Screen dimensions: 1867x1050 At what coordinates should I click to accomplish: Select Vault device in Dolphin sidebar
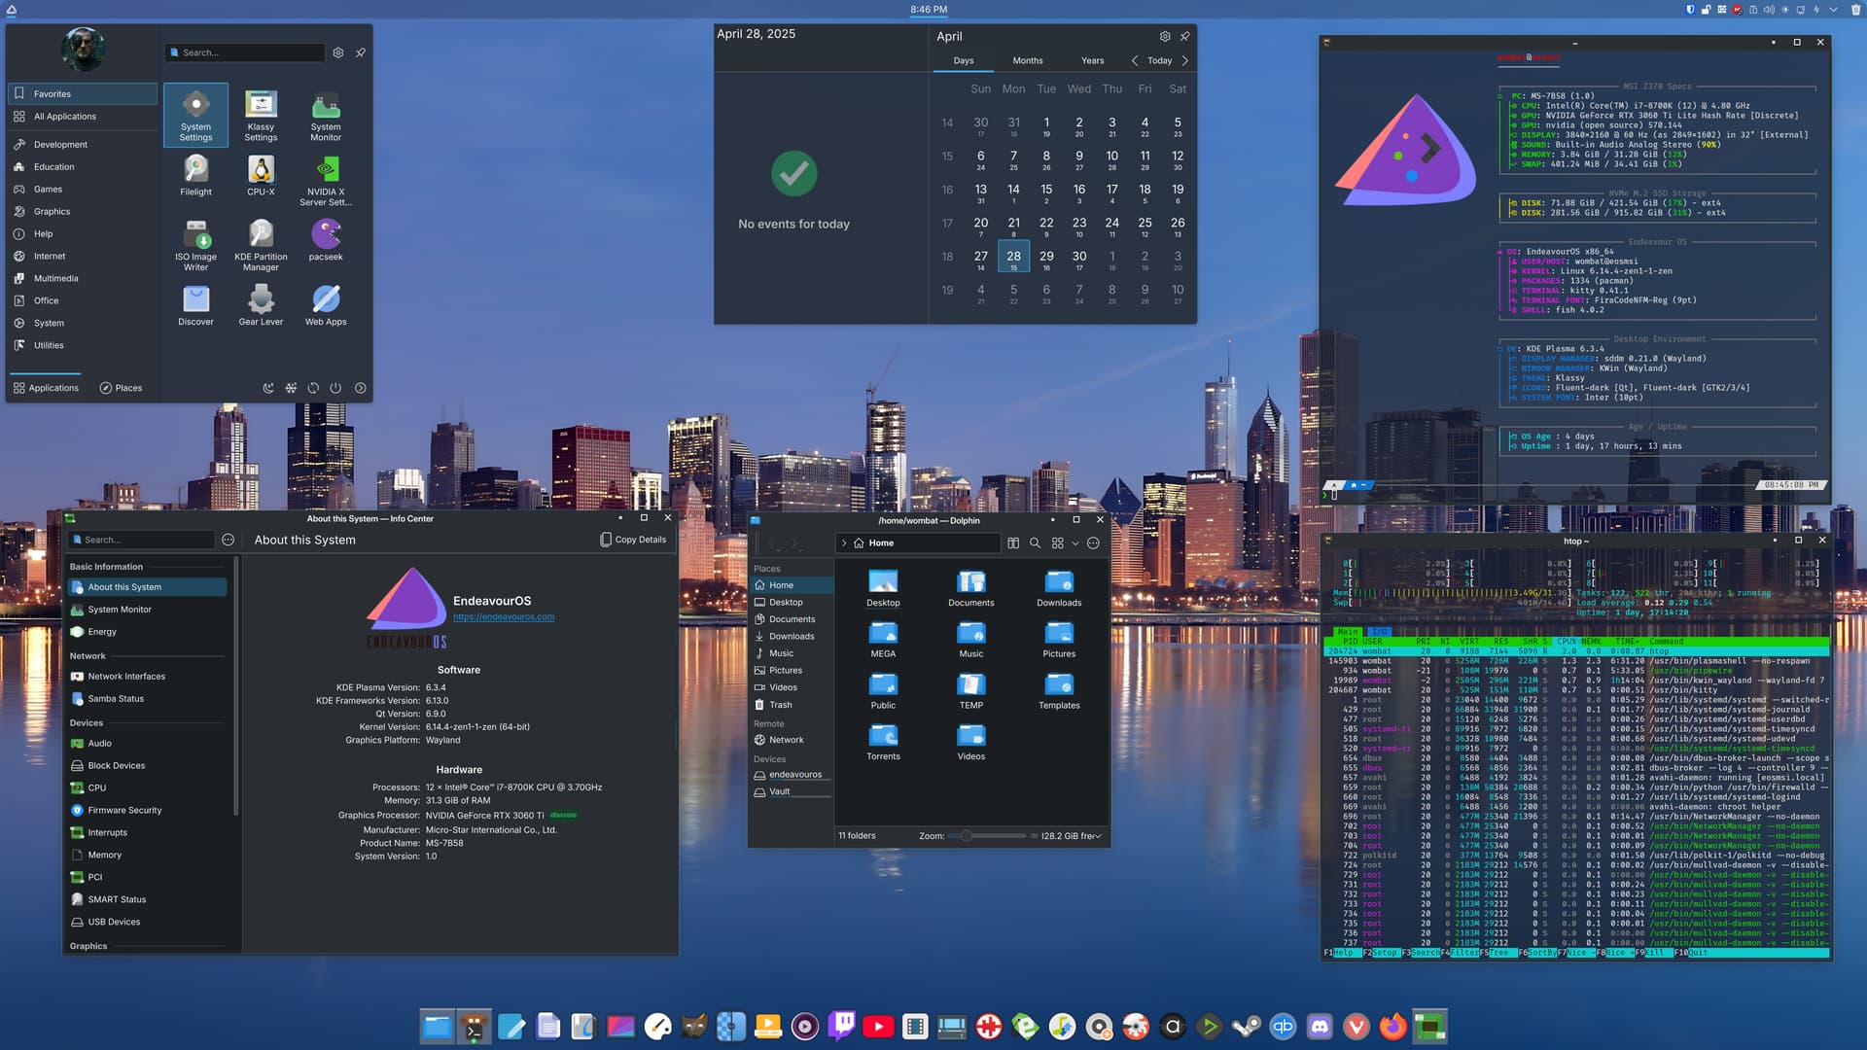point(792,791)
